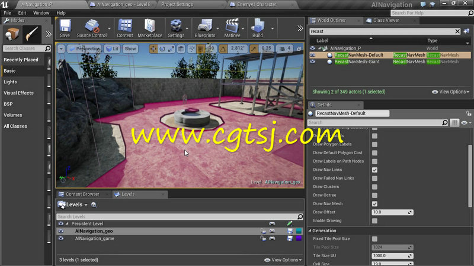Click the AINavigation_geo level color swatch
The height and width of the screenshot is (266, 474).
299,231
